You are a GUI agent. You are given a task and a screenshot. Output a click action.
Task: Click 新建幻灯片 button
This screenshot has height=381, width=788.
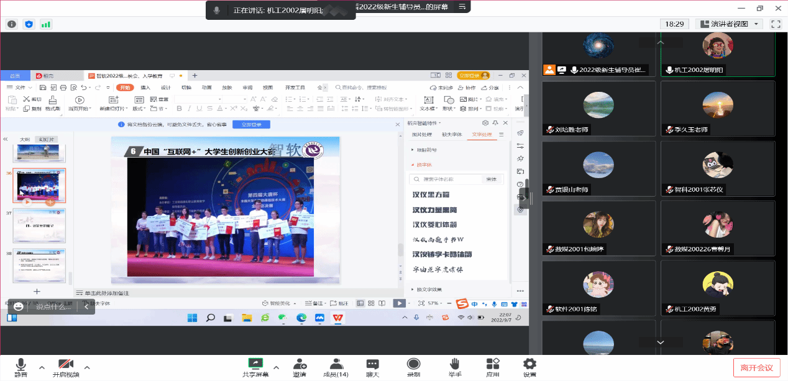pos(114,104)
